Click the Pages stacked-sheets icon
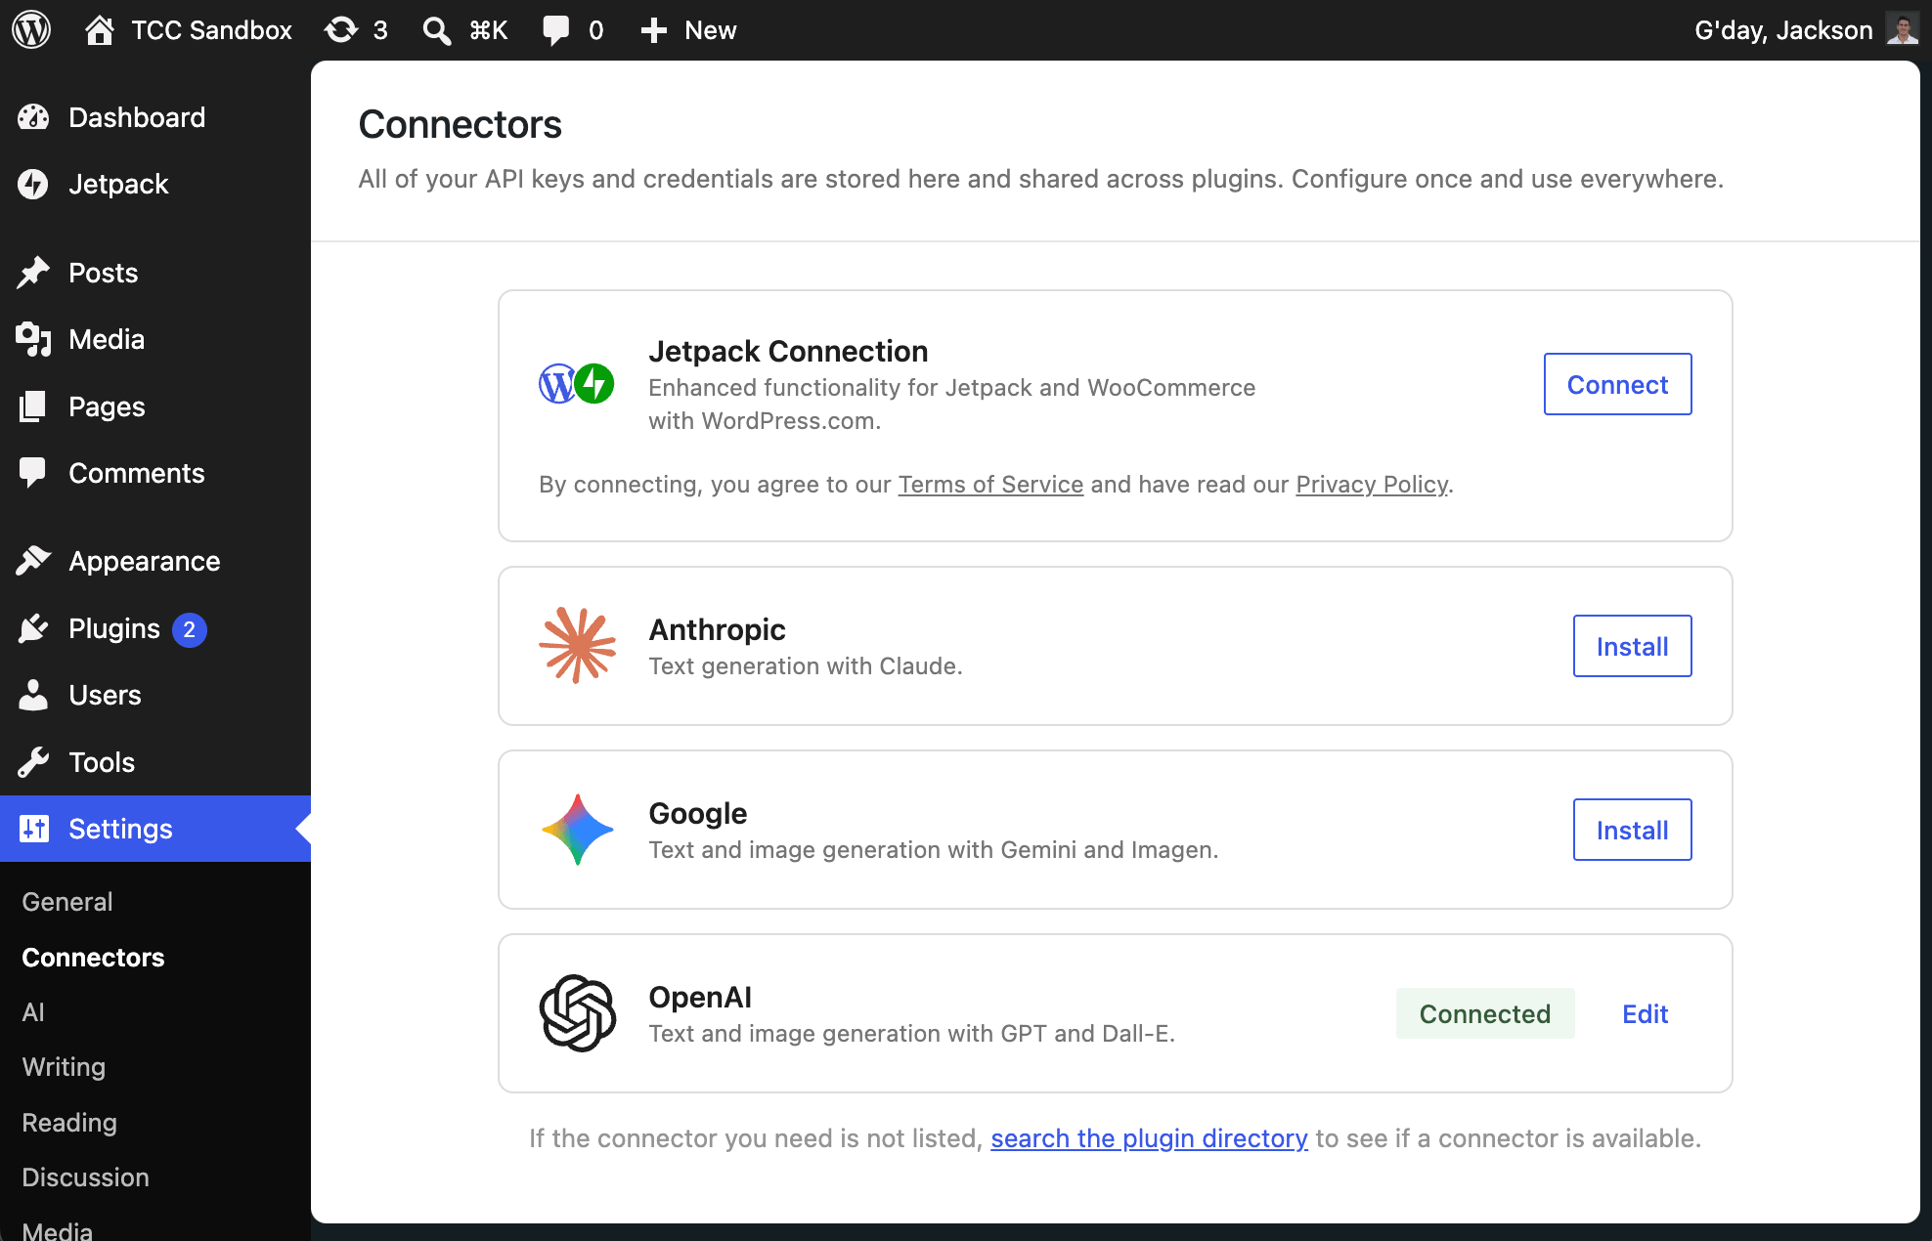The height and width of the screenshot is (1241, 1932). click(x=33, y=407)
